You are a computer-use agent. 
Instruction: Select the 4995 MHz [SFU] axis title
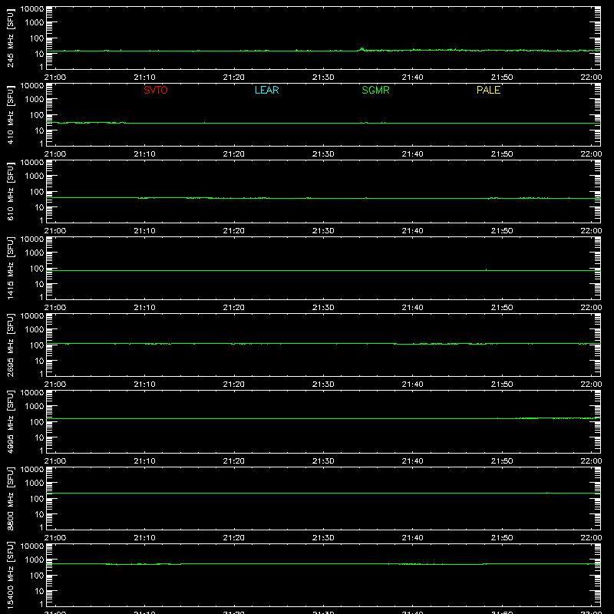(x=11, y=421)
